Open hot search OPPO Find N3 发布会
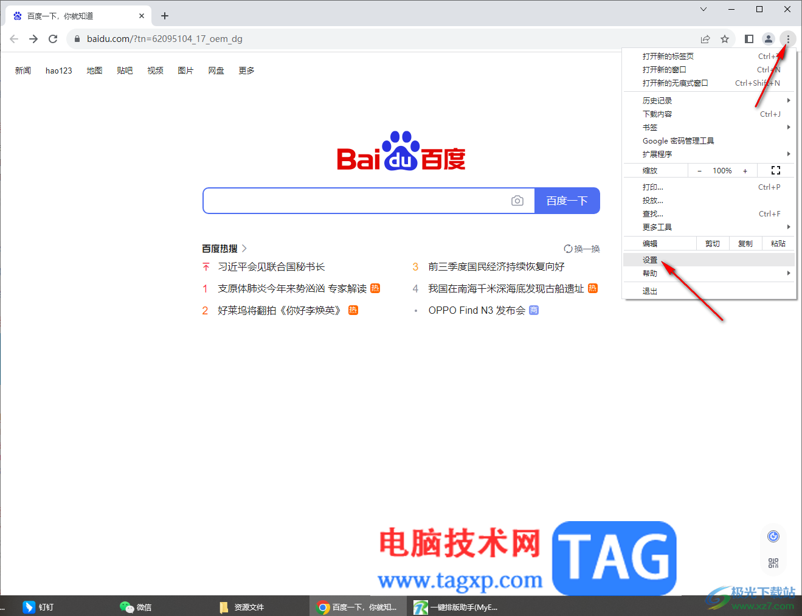 [x=477, y=311]
